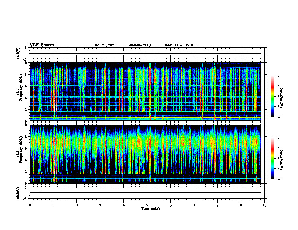This screenshot has height=230, width=298.
Task: Click the "ch.1(V)" axis label
Action: click(x=18, y=53)
